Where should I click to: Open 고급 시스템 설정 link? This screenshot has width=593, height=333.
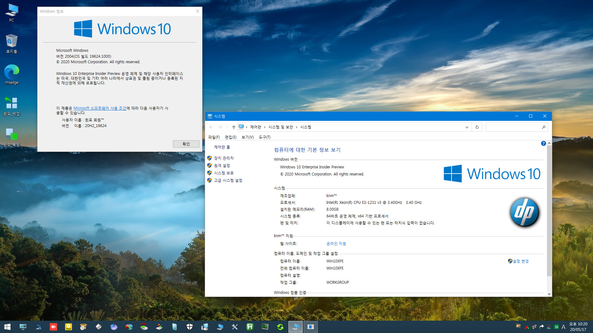pos(228,180)
